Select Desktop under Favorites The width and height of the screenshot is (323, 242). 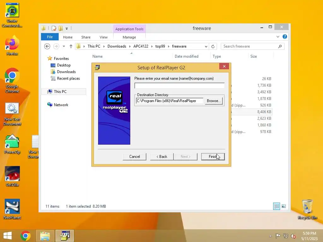[64, 65]
